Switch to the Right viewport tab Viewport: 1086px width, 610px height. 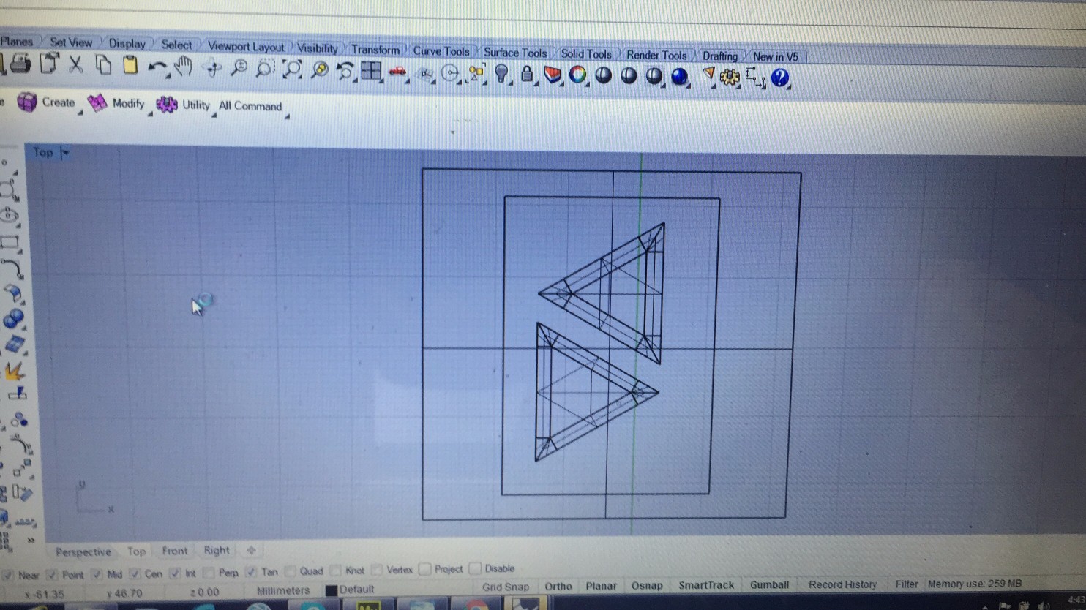217,550
